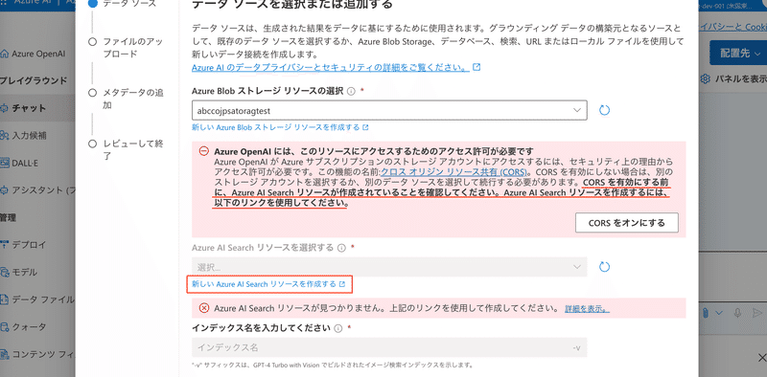Screen dimensions: 767x377
Task: Expand the 配置先 dropdown button
Action: pyautogui.click(x=738, y=54)
